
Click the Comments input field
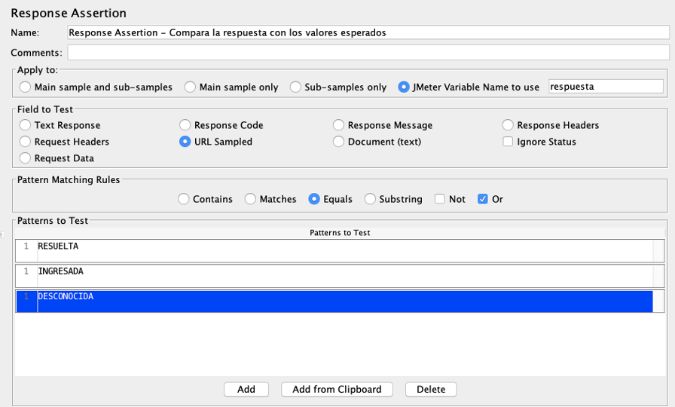368,53
